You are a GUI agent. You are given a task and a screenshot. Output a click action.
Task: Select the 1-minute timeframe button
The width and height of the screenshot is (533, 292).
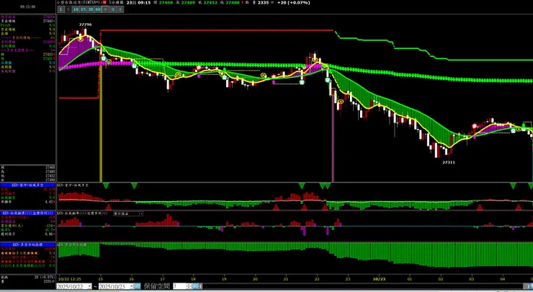point(61,9)
